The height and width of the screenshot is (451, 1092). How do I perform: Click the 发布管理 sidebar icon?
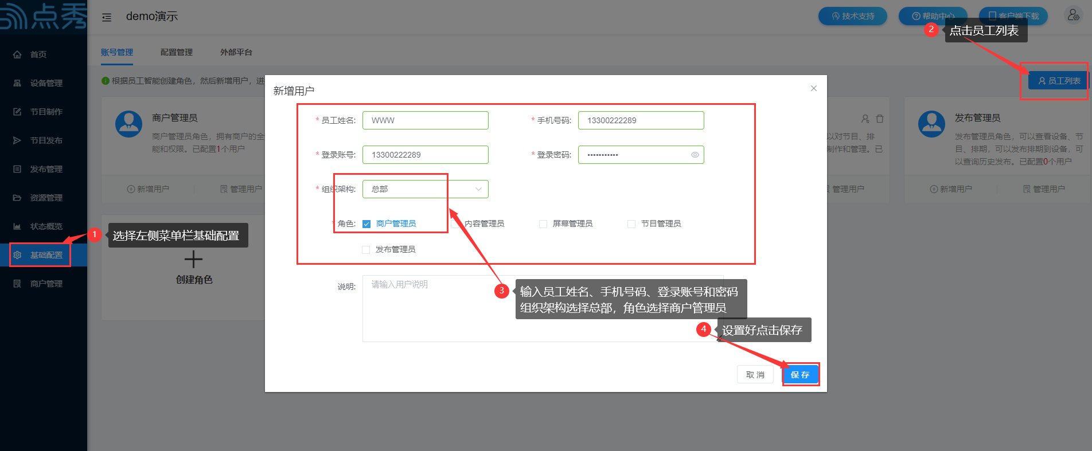click(17, 169)
